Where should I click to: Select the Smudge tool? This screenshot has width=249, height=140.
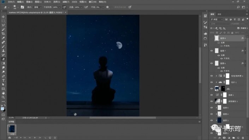[x=3, y=68]
